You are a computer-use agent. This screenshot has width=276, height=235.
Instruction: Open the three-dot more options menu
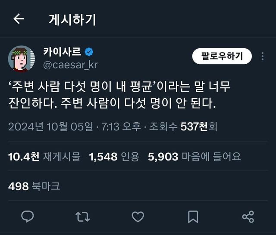pos(263,56)
